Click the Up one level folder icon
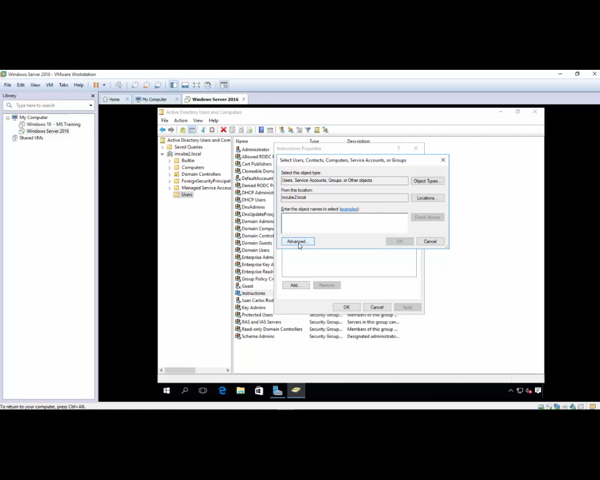The image size is (600, 480). pos(183,130)
